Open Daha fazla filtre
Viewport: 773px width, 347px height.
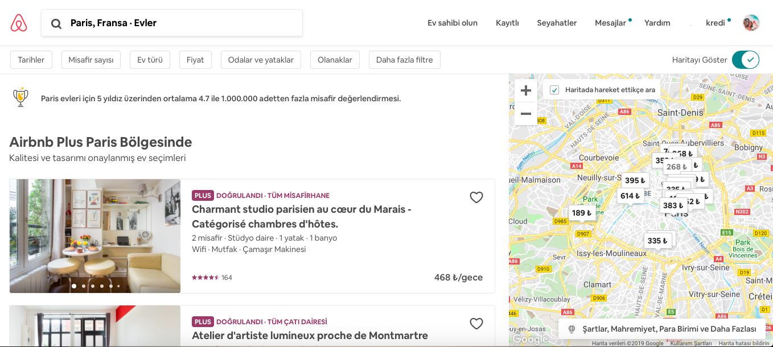point(405,60)
